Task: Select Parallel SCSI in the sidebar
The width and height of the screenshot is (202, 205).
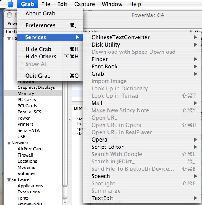Action: (x=30, y=112)
